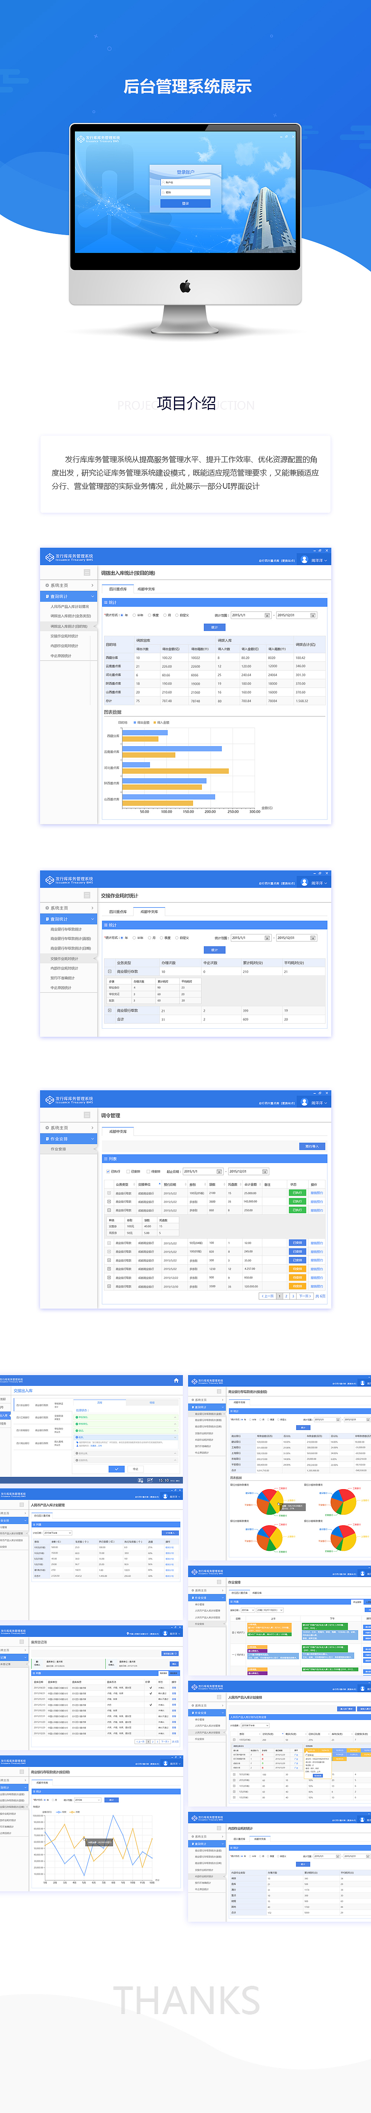Click blue 调出金额 legend swatch in chart
Viewport: 371px width, 2113px height.
pos(135,723)
